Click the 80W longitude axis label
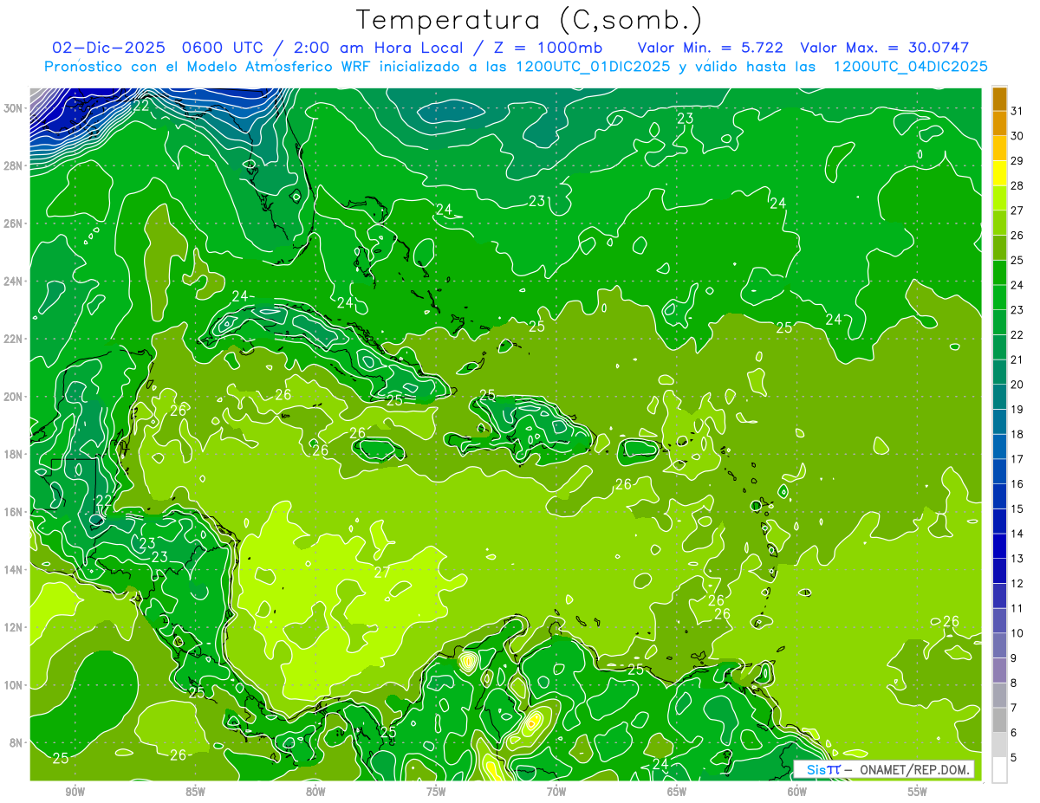This screenshot has width=1040, height=803. pyautogui.click(x=315, y=792)
